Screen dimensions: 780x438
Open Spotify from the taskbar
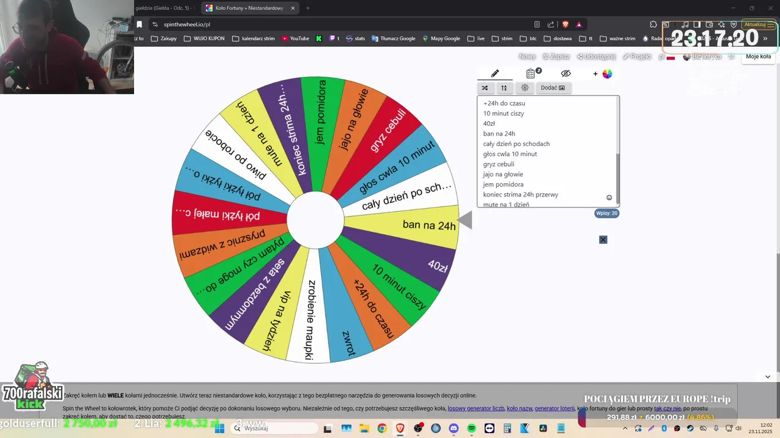471,428
